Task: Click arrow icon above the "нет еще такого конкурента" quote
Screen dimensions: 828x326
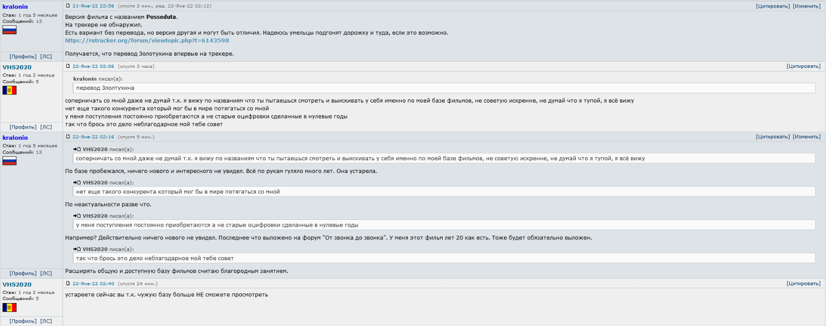Action: pyautogui.click(x=77, y=183)
